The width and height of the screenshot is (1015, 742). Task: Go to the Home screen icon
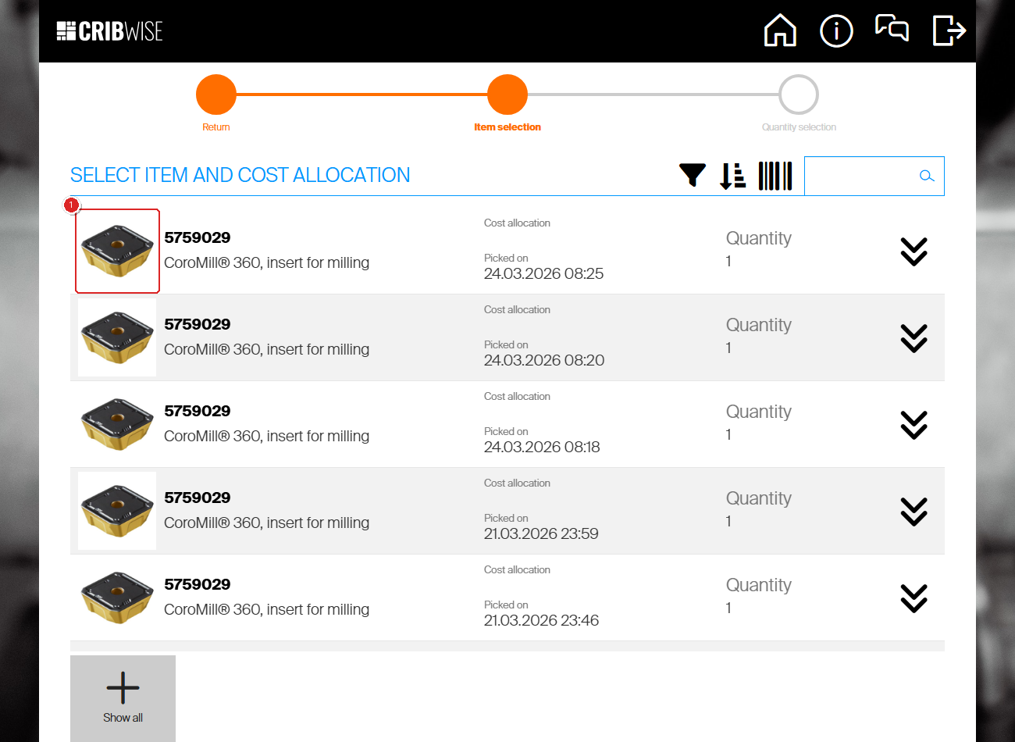point(780,31)
